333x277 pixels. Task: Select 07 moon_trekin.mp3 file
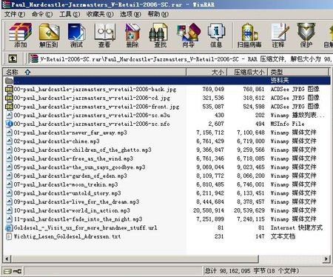(x=66, y=184)
